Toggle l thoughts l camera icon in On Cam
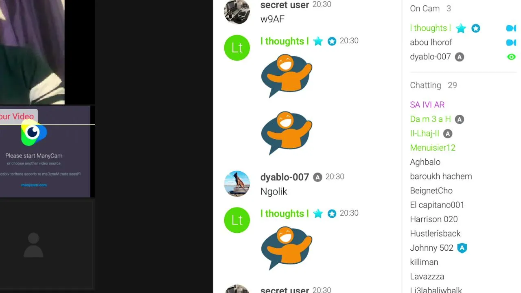Viewport: 521px width, 293px height. (x=511, y=28)
